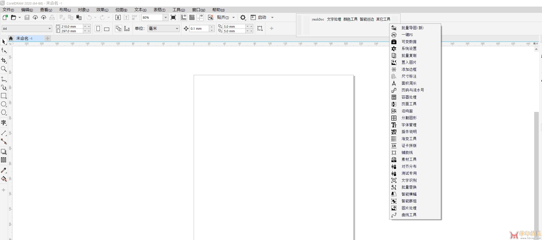Screen dimensions: 542x240
Task: Click the Full-screen preview icon
Action: pos(173,17)
